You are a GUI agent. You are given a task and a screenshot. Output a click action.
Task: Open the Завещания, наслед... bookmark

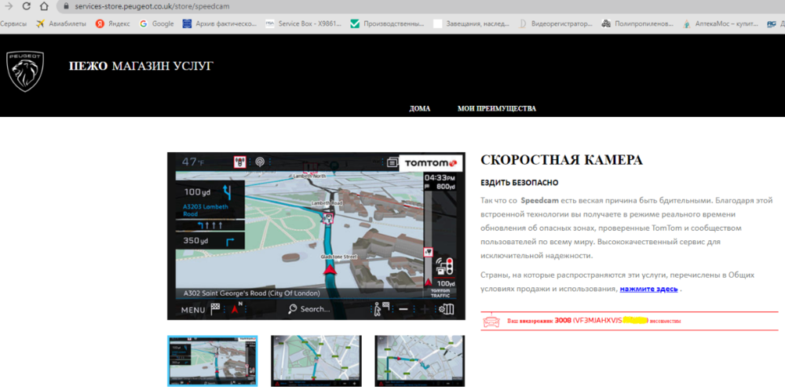click(472, 24)
